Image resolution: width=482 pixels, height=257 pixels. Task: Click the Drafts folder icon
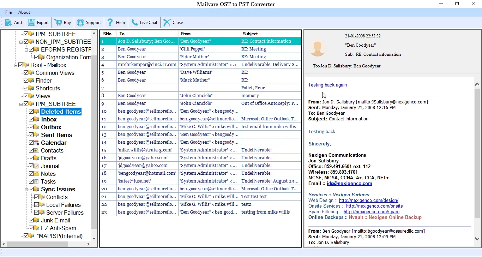tap(36, 158)
